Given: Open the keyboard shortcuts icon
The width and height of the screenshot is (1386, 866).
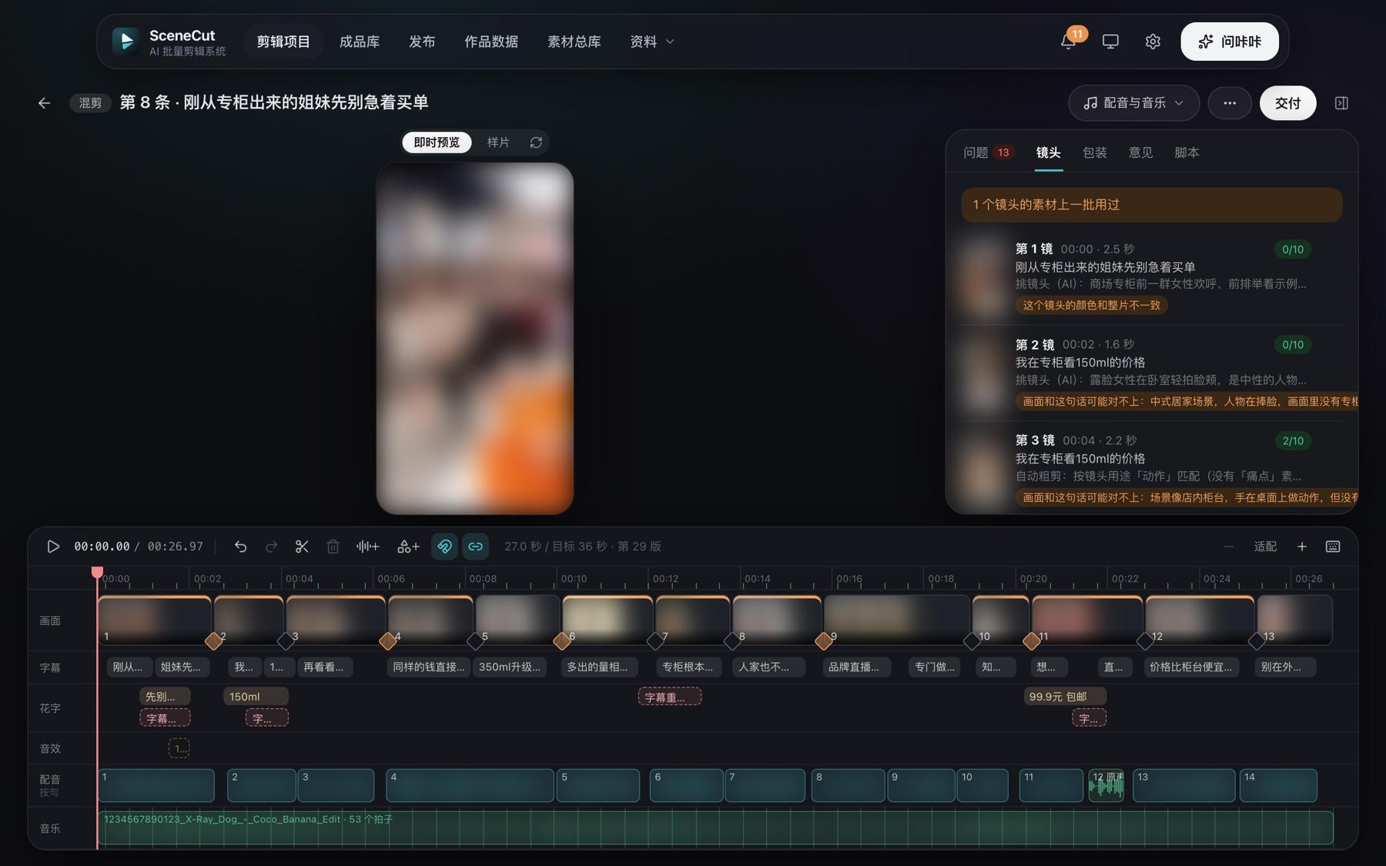Looking at the screenshot, I should 1333,547.
